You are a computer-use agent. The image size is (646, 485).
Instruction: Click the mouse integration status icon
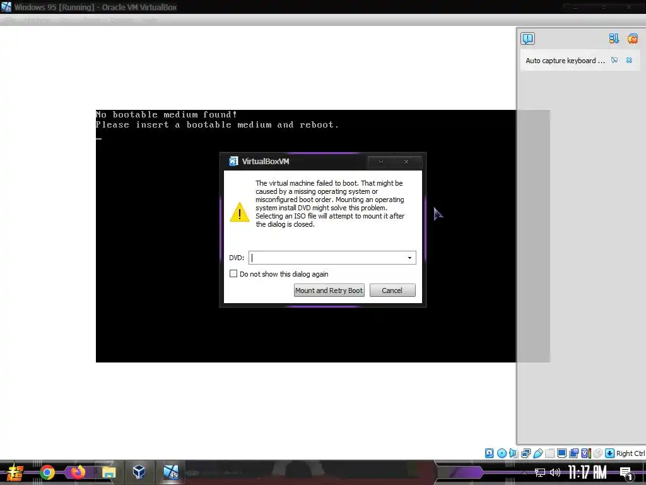598,453
